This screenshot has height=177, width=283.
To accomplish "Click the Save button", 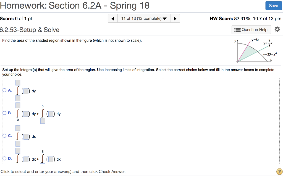I will point(273,6).
